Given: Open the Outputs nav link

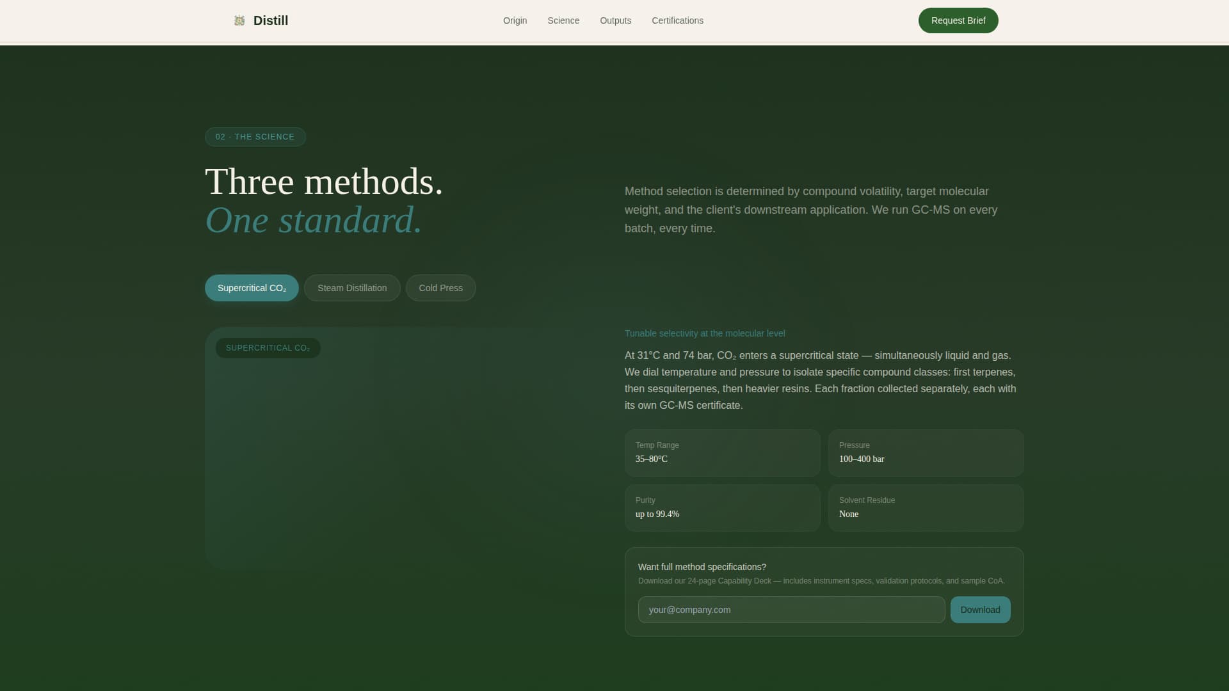Looking at the screenshot, I should tap(615, 20).
